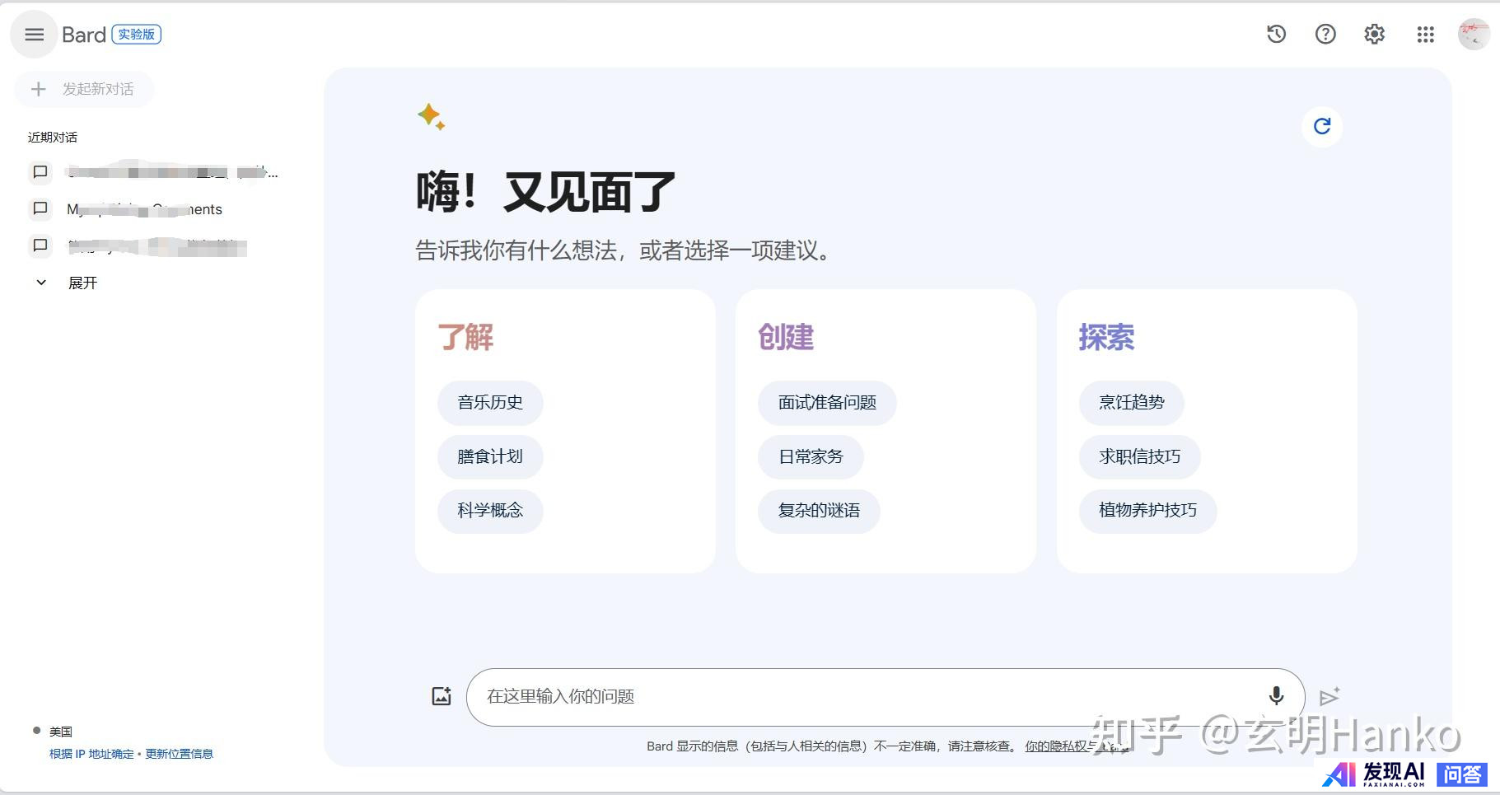Select the 音乐历史 suggestion chip
This screenshot has height=795, width=1500.
tap(490, 403)
